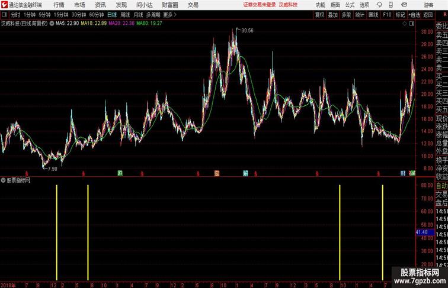448x288 pixels.
Task: Click the diamond icon above the chart
Action: coord(405,24)
